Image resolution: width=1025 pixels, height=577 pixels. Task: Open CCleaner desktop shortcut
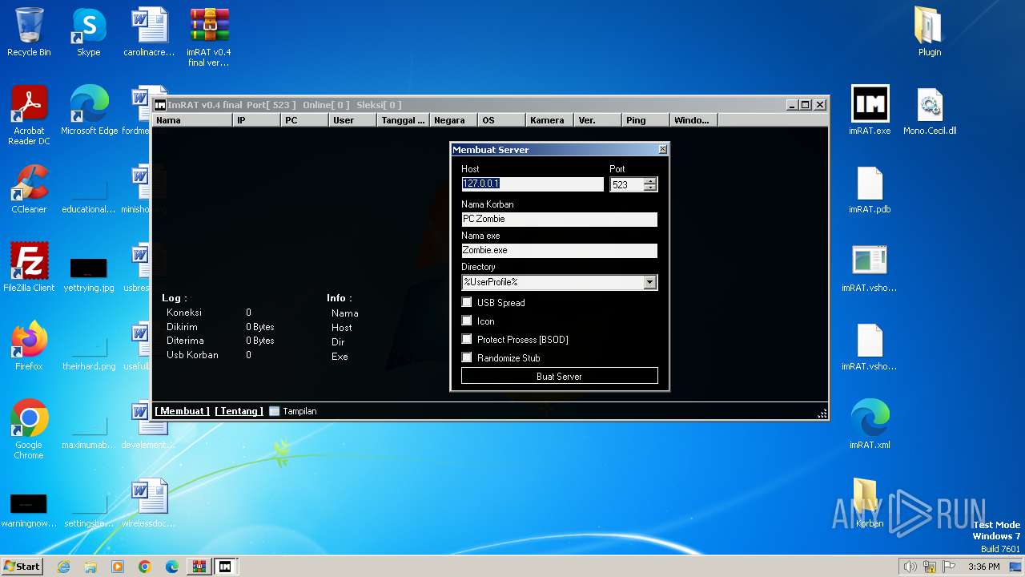coord(29,189)
